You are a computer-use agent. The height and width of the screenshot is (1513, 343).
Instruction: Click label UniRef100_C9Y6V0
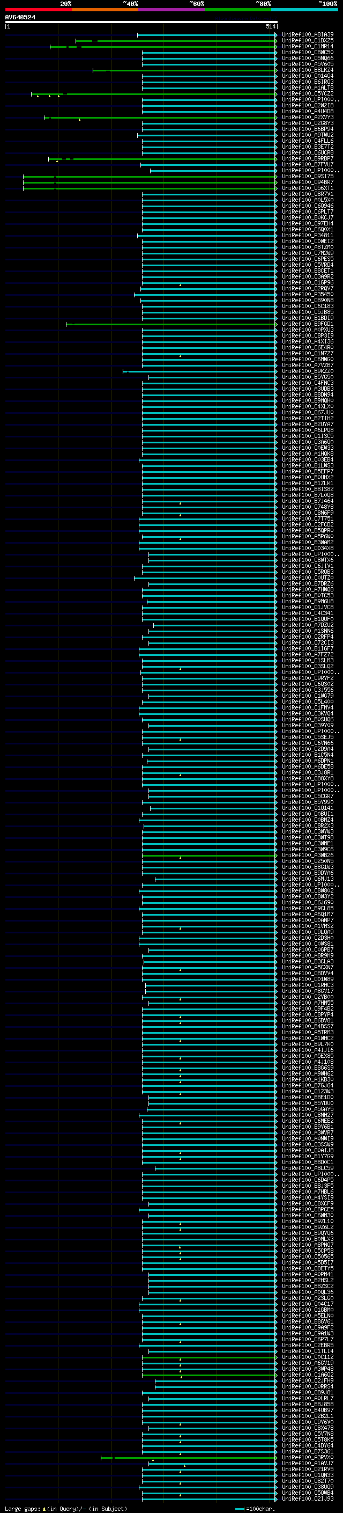click(x=308, y=1422)
